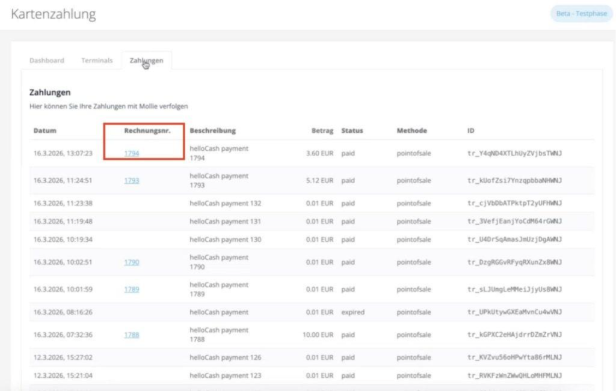Click the Beta - Testphase badge
The height and width of the screenshot is (391, 616).
pos(582,13)
